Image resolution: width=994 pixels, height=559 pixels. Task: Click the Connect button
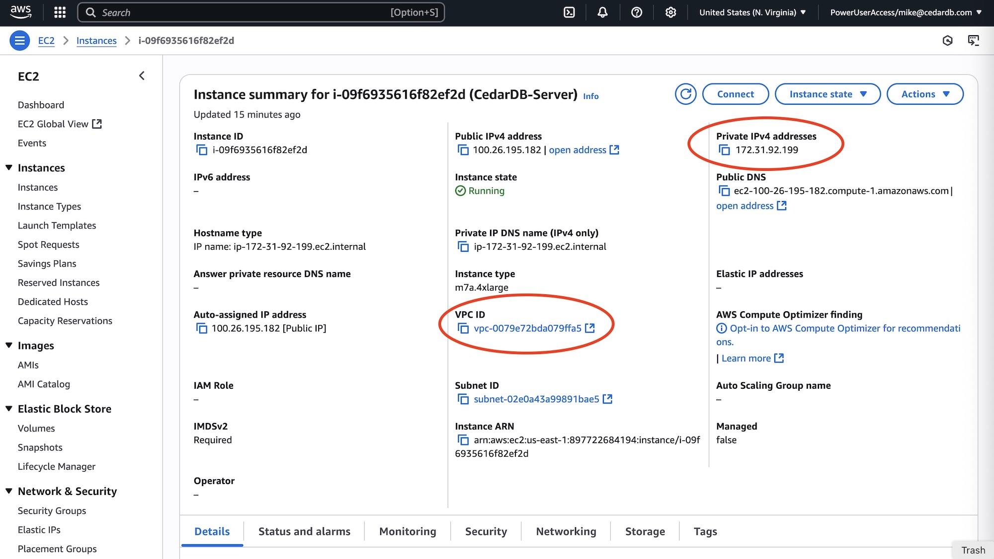736,94
